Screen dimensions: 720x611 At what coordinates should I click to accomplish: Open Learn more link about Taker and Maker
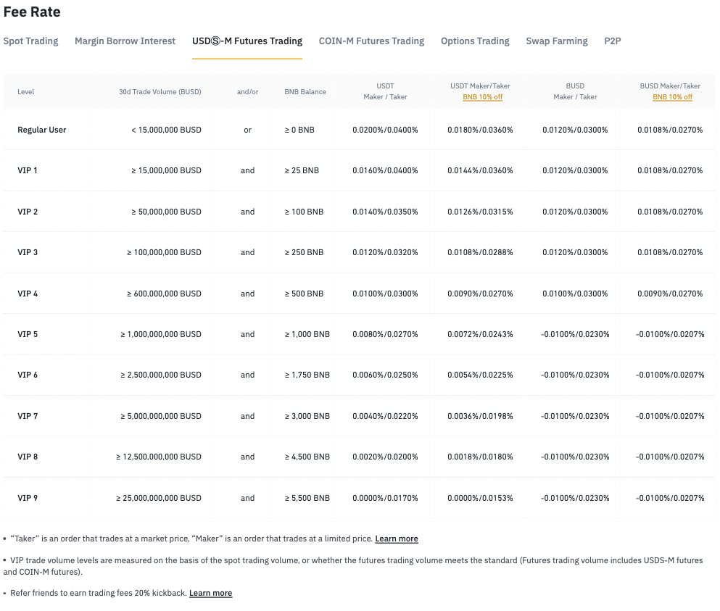[x=397, y=539]
